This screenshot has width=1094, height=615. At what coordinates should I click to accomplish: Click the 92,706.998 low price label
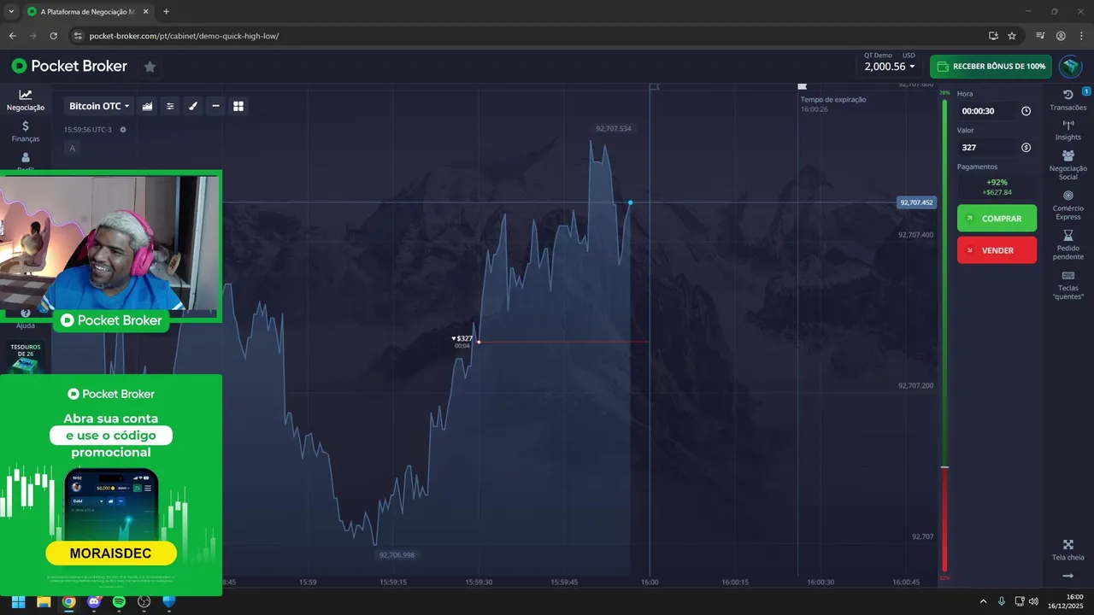397,555
